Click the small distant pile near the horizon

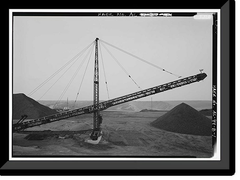pyautogui.click(x=147, y=110)
